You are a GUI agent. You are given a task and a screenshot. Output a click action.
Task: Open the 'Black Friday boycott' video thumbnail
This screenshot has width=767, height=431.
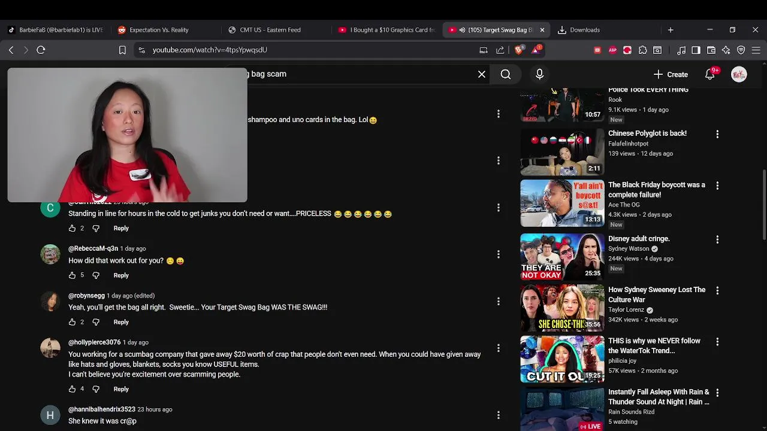point(562,204)
